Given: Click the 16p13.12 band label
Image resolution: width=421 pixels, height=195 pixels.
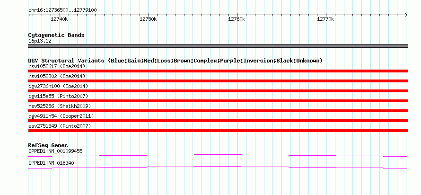Looking at the screenshot, I should [x=40, y=41].
